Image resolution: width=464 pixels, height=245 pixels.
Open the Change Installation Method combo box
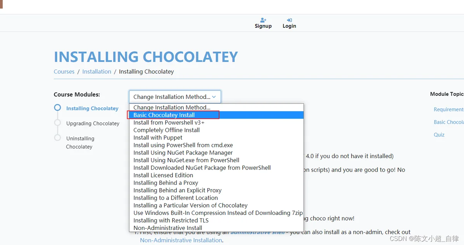click(x=175, y=97)
